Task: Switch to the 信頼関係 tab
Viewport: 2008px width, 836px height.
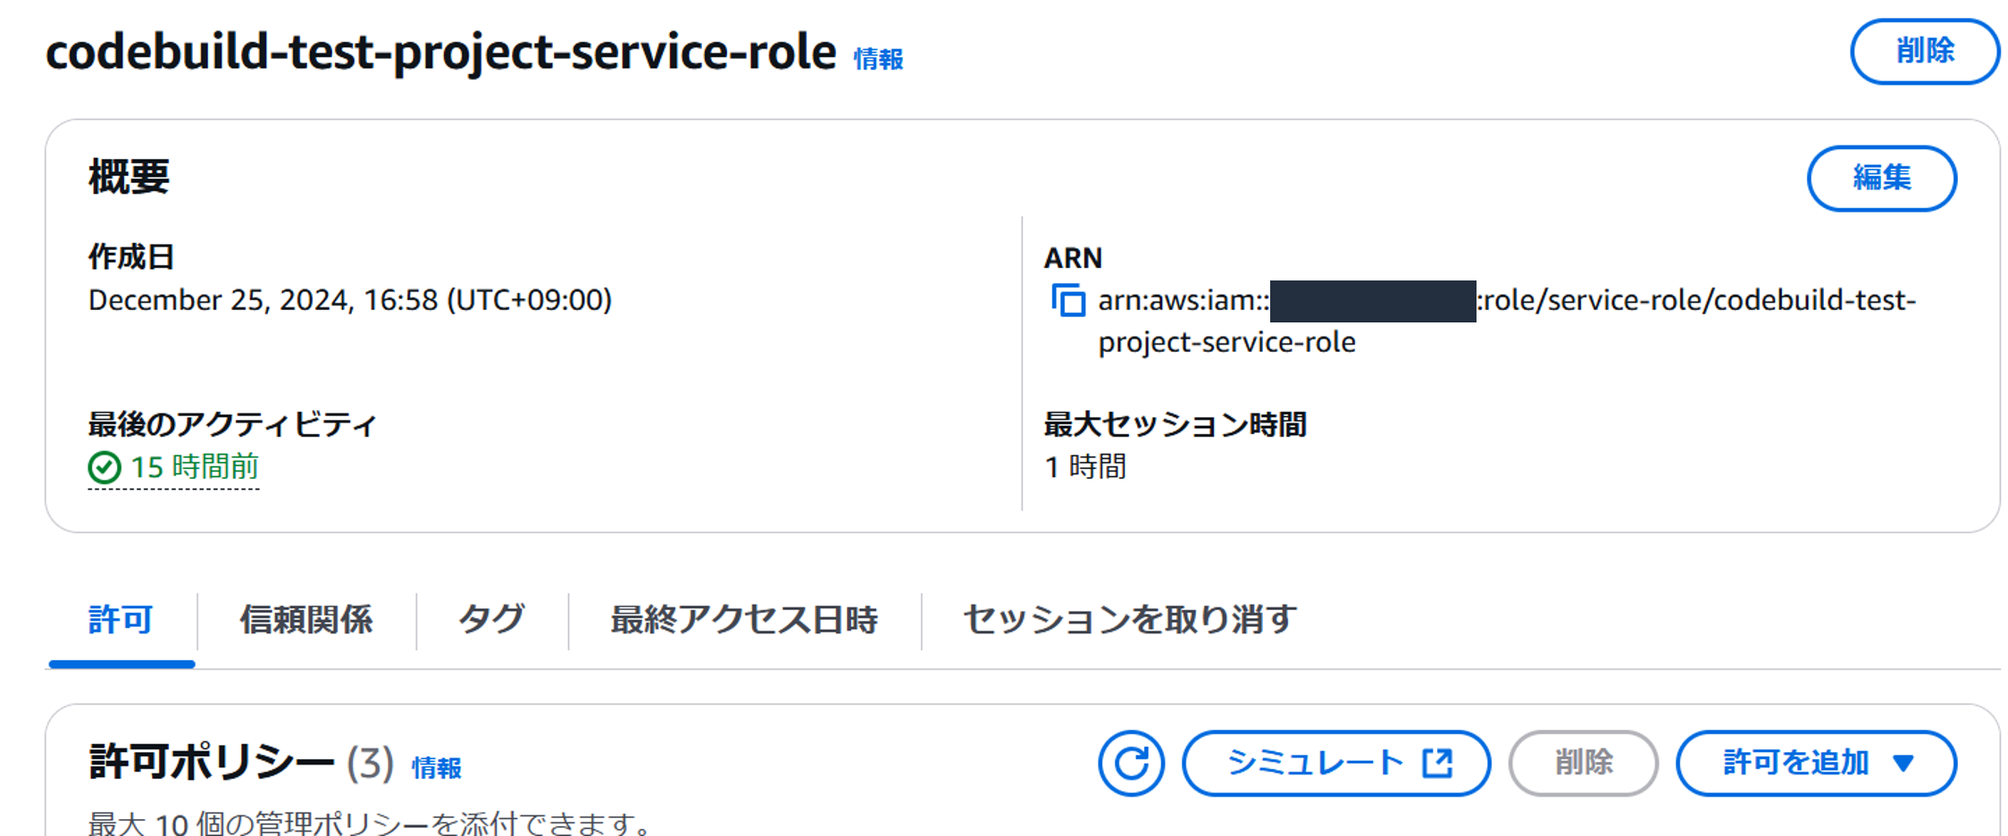Action: [x=307, y=618]
